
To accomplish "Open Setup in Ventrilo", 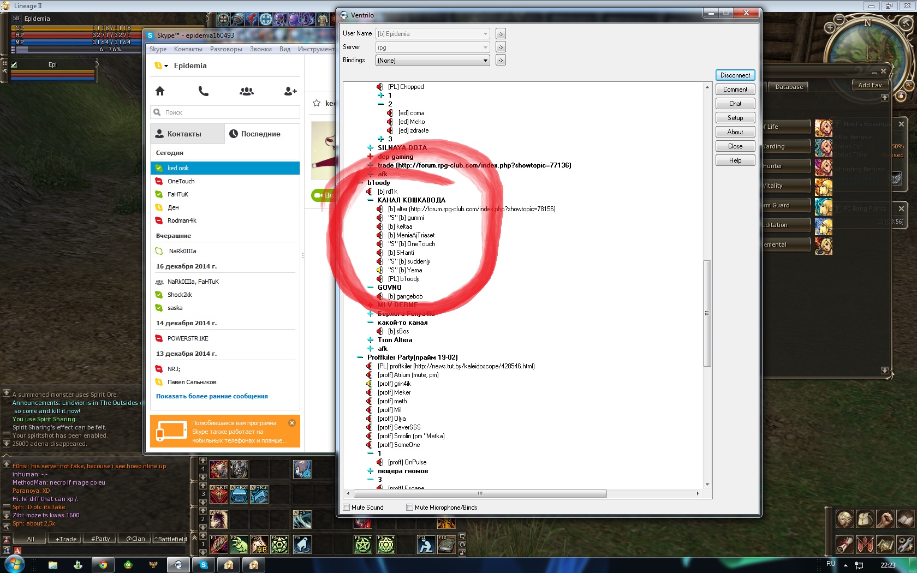I will (x=735, y=118).
